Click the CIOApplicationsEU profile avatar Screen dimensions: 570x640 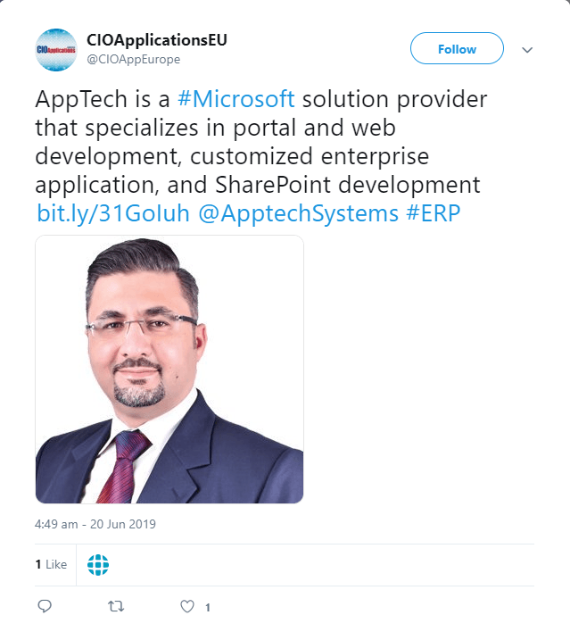point(56,49)
